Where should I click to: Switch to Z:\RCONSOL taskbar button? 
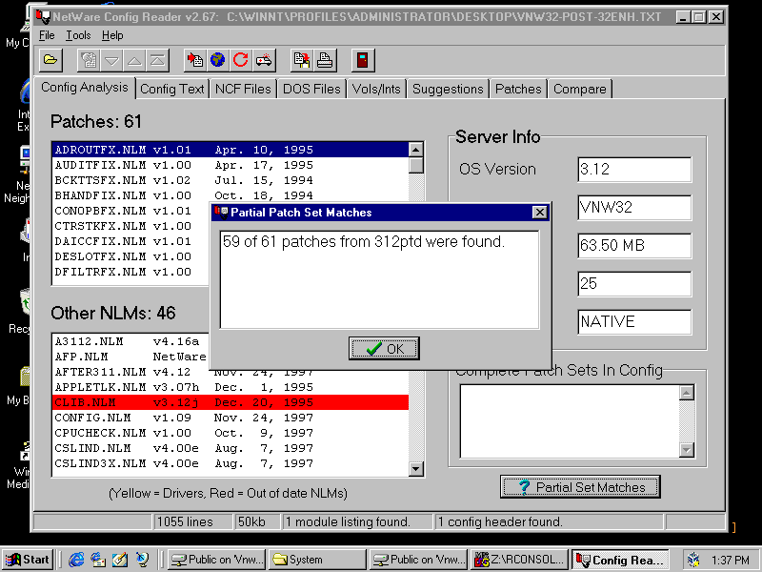point(519,560)
